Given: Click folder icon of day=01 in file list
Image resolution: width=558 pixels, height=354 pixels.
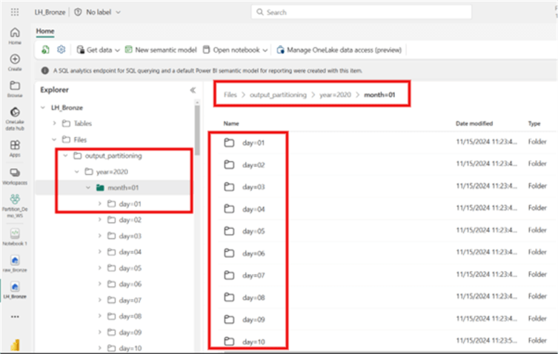Looking at the screenshot, I should pos(229,143).
